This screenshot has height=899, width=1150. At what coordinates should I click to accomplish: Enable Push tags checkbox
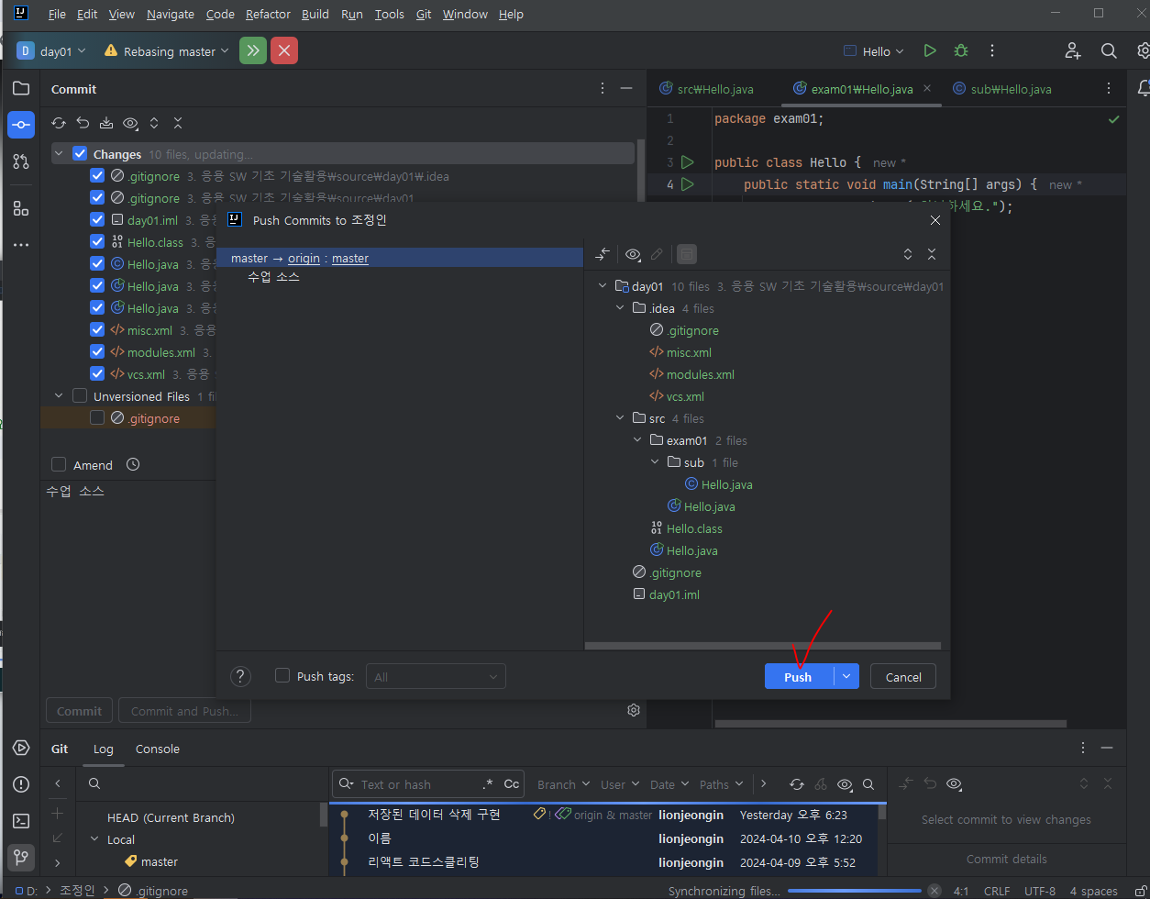click(x=283, y=676)
